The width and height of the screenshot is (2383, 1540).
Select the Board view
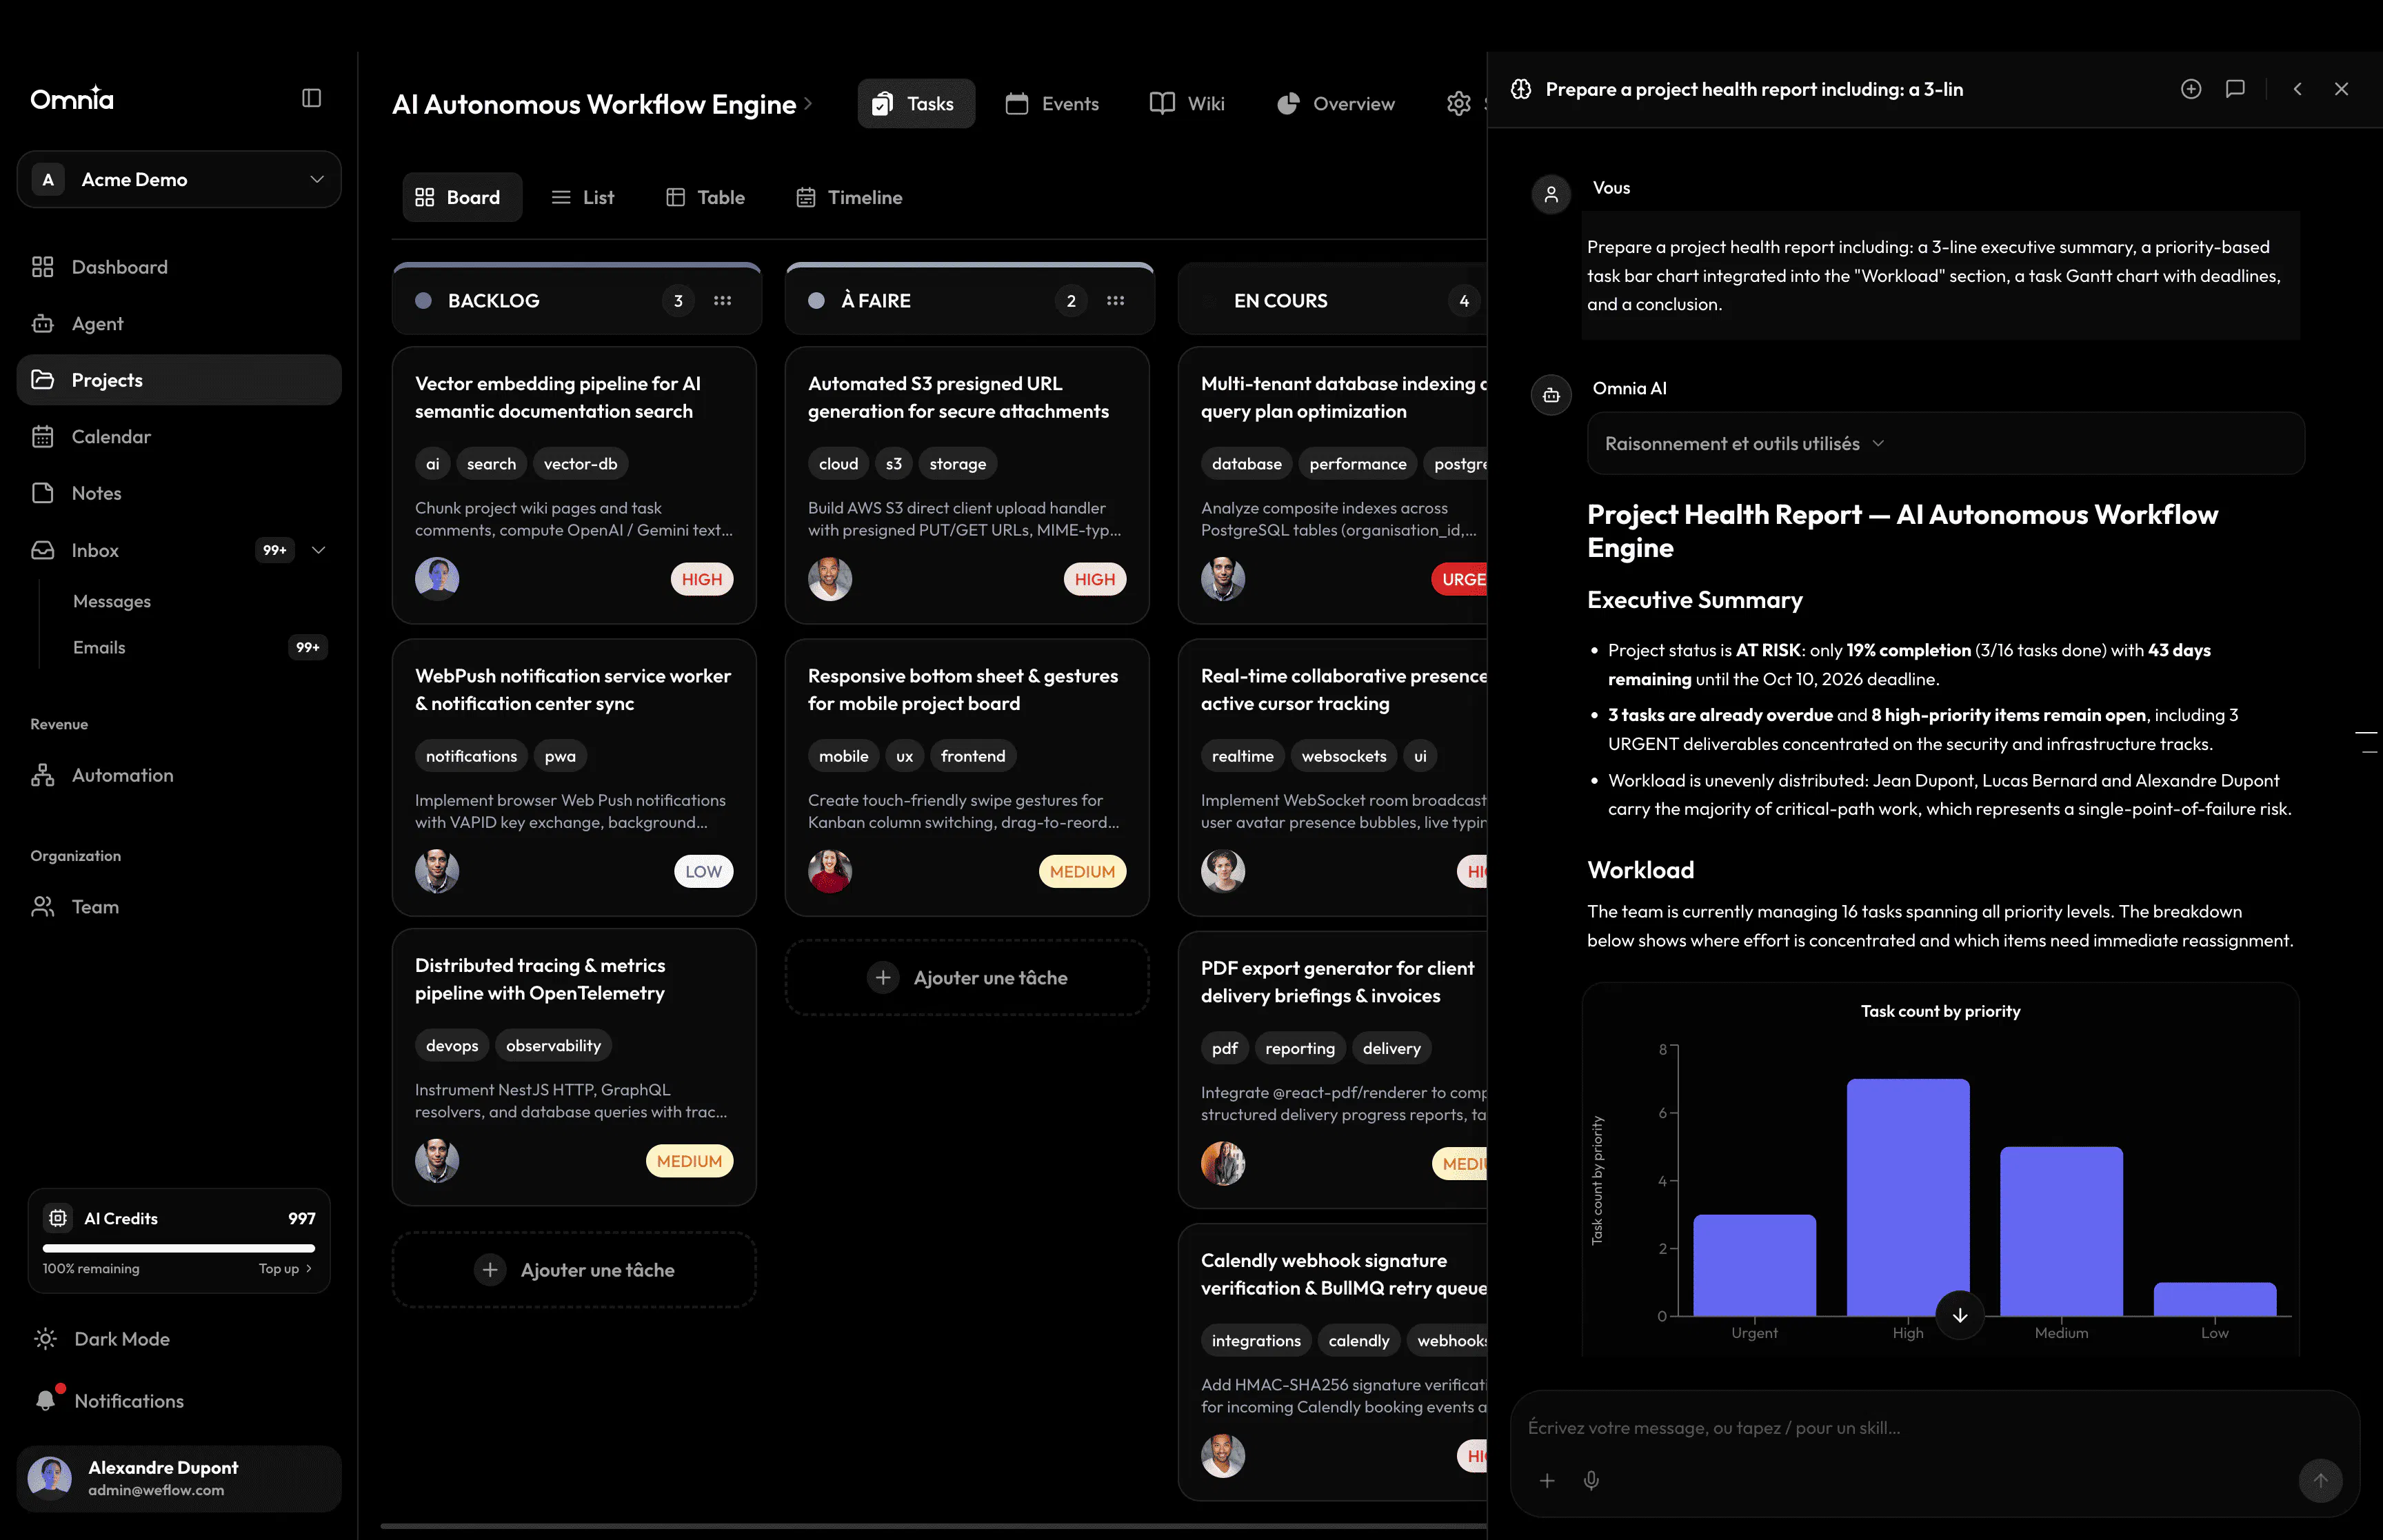pyautogui.click(x=461, y=197)
